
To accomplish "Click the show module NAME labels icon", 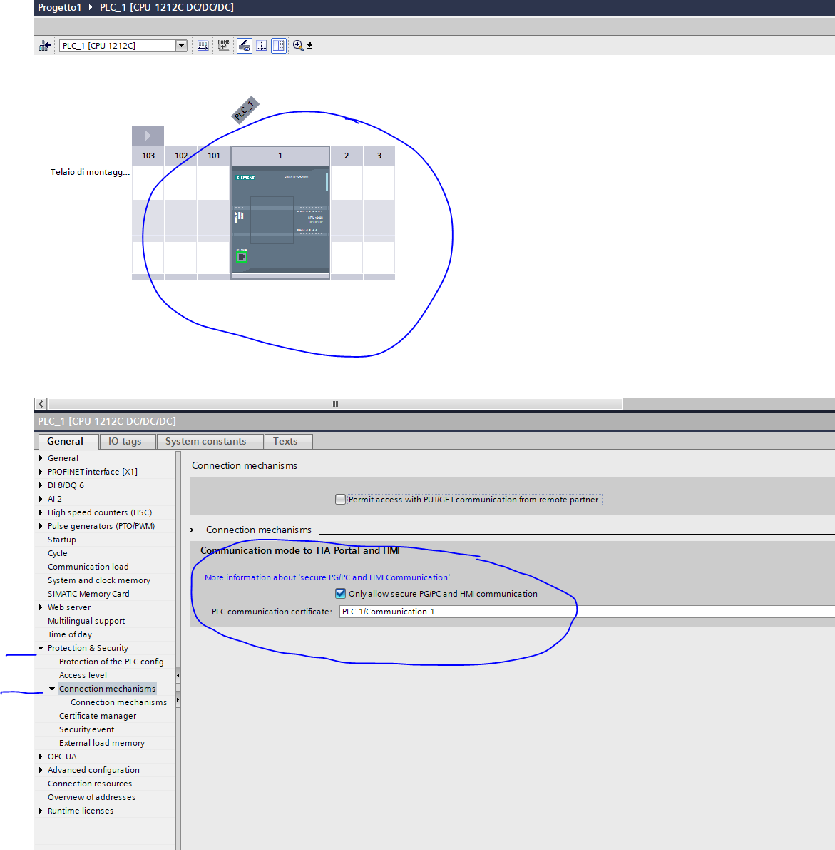I will [x=224, y=46].
